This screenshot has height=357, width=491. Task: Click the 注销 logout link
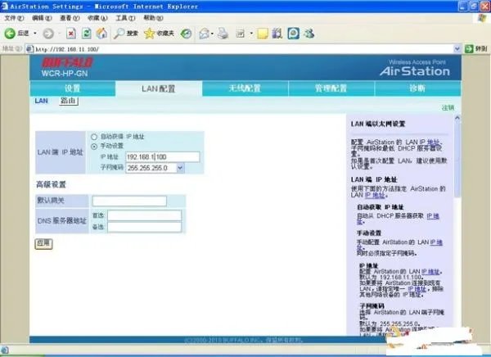448,107
